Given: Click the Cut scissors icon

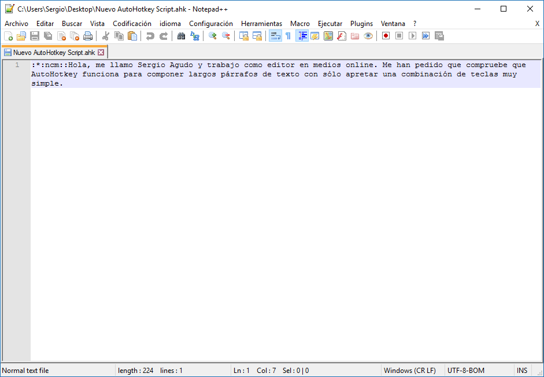Looking at the screenshot, I should pos(106,36).
